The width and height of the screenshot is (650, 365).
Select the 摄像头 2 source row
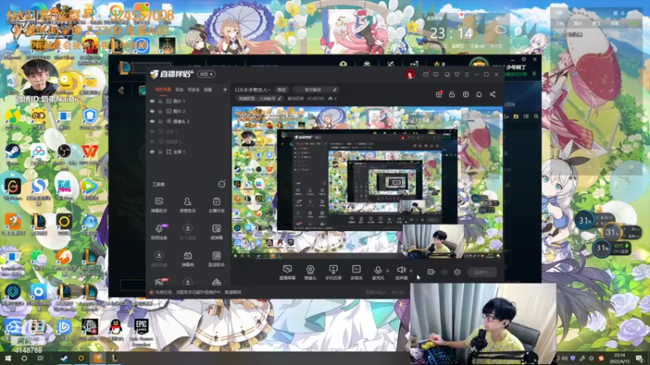188,121
